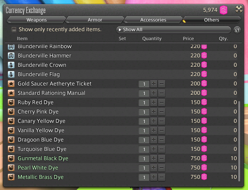Click the Turquoise Blue Dye pot icon

click(11, 149)
